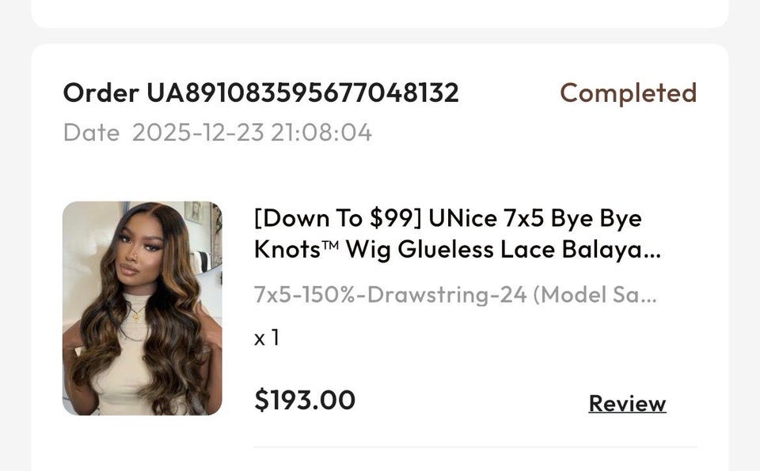
Task: Click the Completed order status label
Action: 628,93
